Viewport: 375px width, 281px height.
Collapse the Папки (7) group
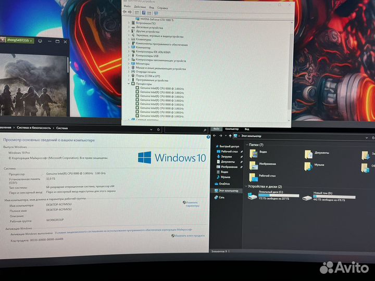tap(247, 145)
